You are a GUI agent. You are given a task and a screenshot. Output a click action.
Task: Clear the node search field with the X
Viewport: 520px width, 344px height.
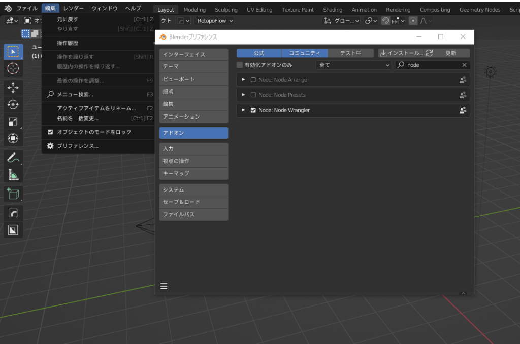464,65
